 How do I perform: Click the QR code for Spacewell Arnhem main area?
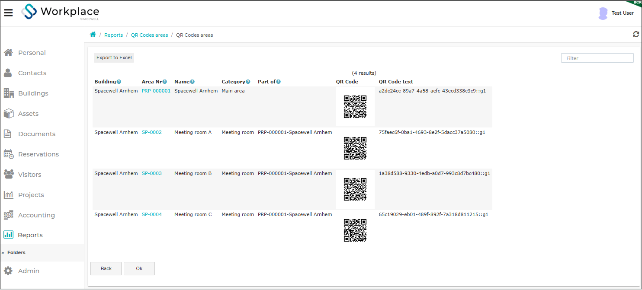[x=355, y=107]
